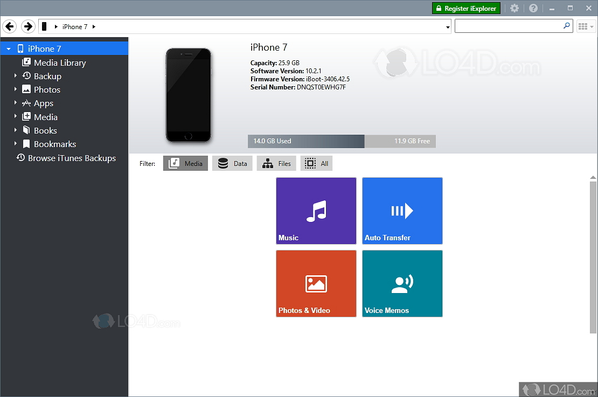This screenshot has width=598, height=397.
Task: Expand the Photos tree node
Action: (x=16, y=89)
